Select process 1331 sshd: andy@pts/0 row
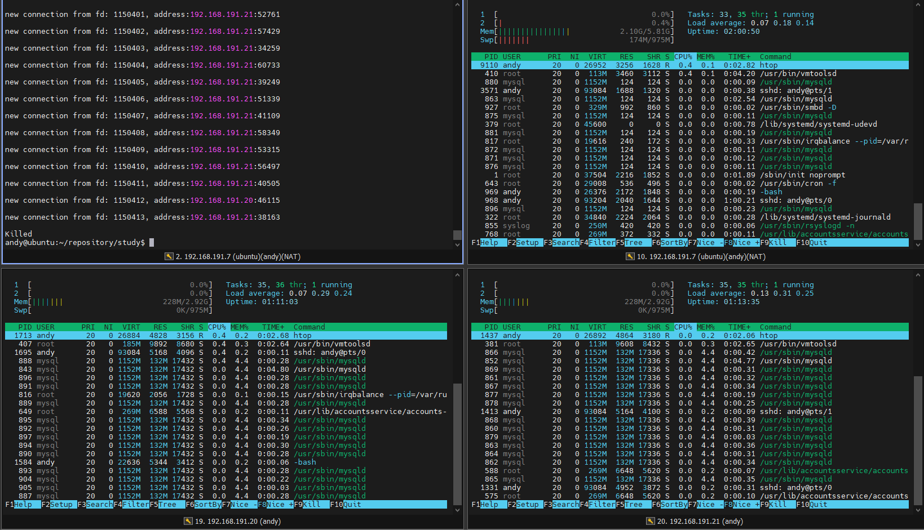 [x=690, y=488]
